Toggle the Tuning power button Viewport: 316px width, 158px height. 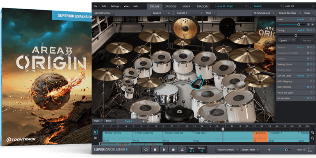click(308, 30)
